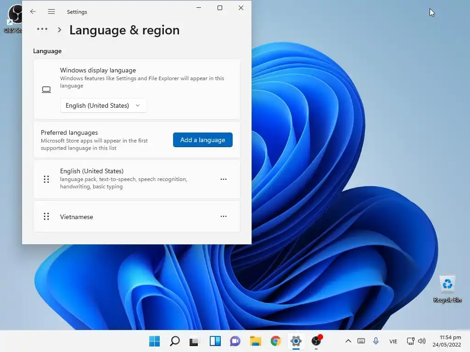
Task: Click the microphone tray icon
Action: [x=376, y=341]
